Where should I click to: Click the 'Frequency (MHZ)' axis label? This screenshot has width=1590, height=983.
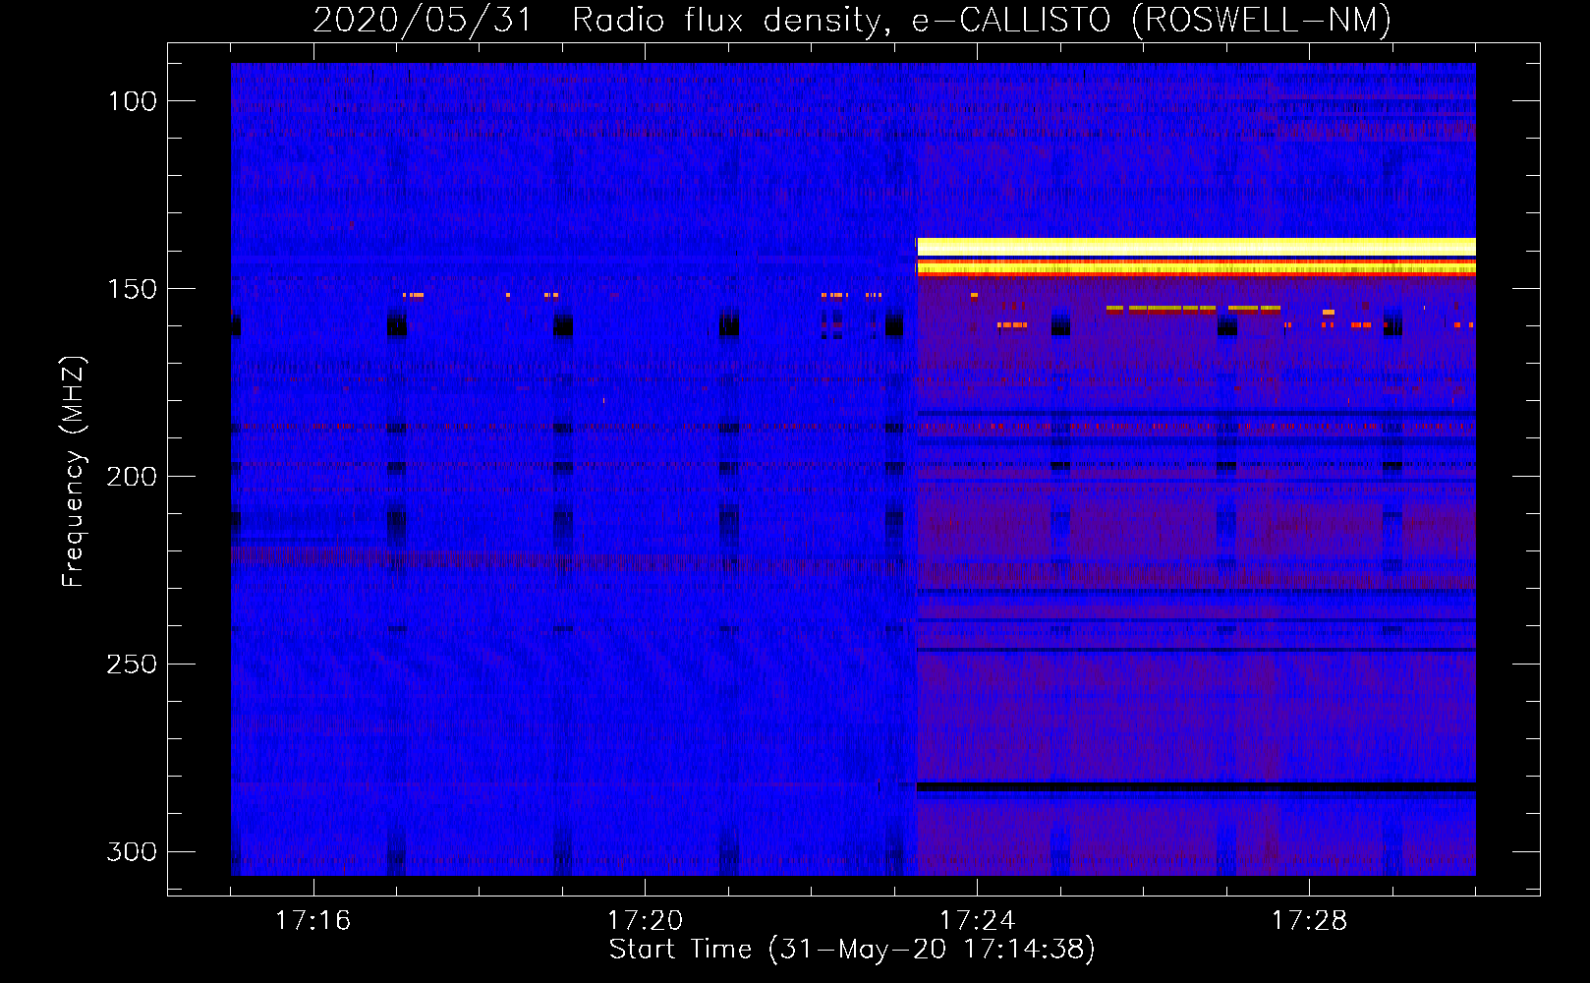(x=74, y=471)
